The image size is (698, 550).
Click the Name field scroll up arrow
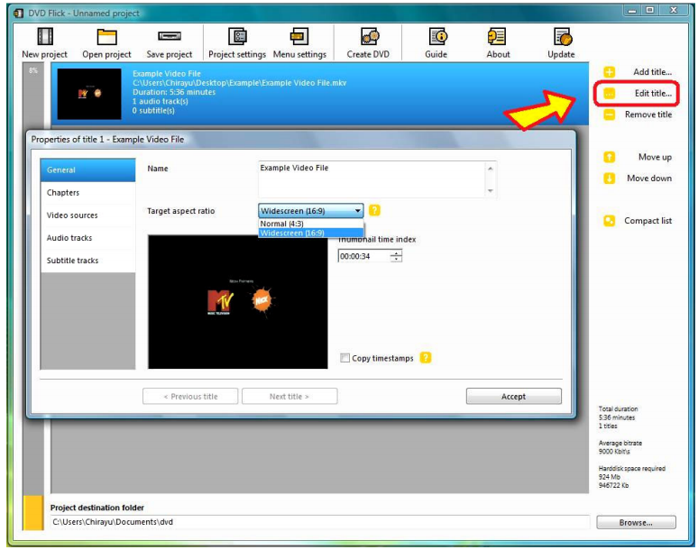point(490,169)
